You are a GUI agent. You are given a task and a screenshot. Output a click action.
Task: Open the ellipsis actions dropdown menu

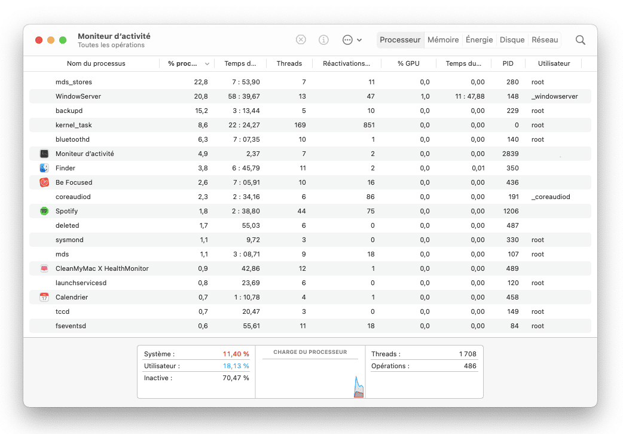pyautogui.click(x=352, y=40)
